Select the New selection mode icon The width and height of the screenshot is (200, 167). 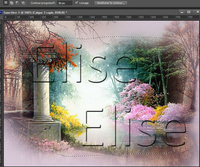tap(6, 3)
